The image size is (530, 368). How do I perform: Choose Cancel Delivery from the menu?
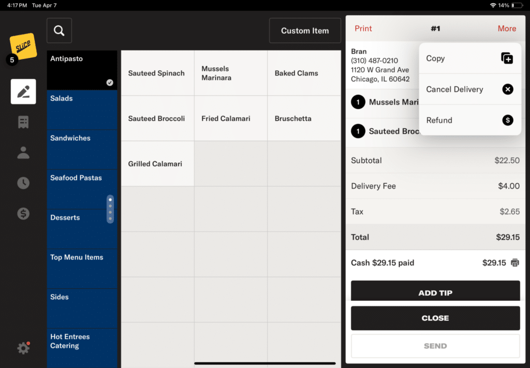point(470,89)
